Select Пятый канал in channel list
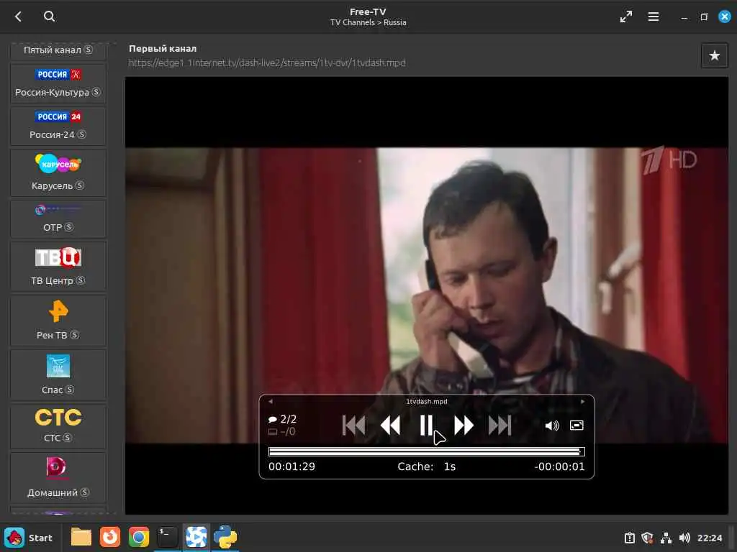 click(58, 51)
